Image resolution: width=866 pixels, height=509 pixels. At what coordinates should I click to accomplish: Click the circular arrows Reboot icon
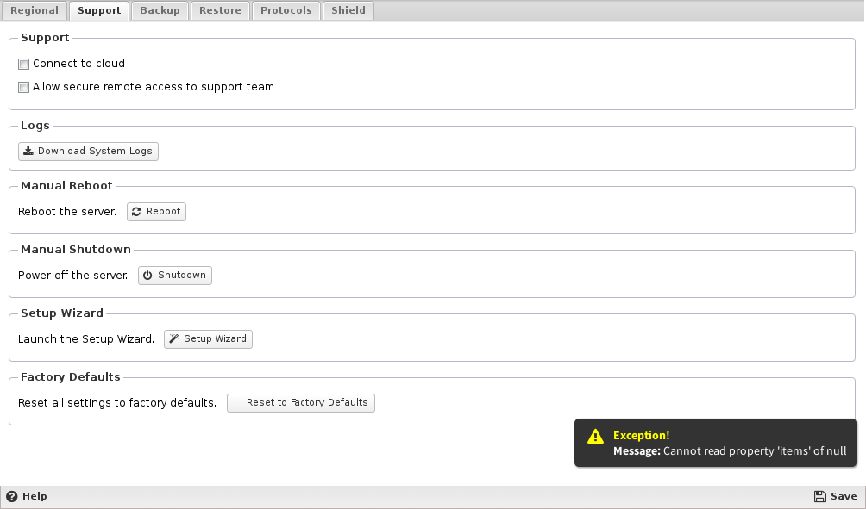tap(136, 212)
